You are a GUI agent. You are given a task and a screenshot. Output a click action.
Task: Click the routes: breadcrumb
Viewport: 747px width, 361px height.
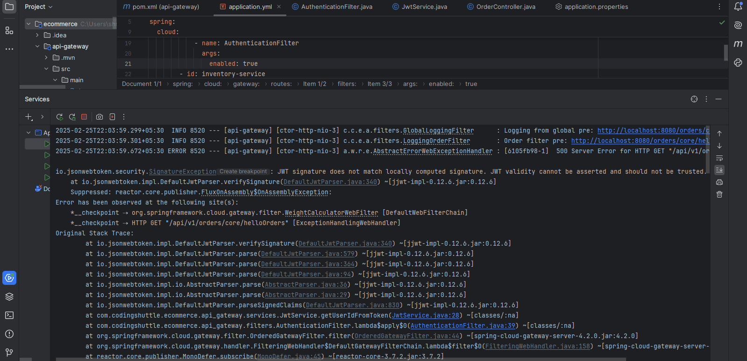(281, 84)
